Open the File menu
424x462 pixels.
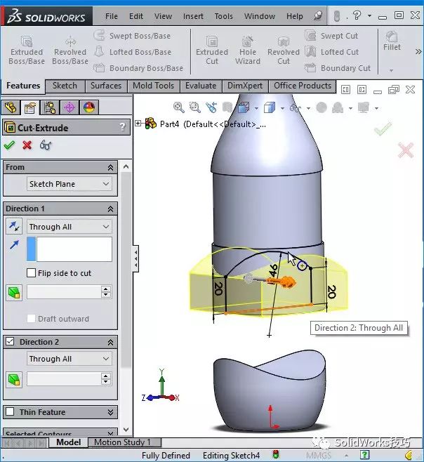112,16
